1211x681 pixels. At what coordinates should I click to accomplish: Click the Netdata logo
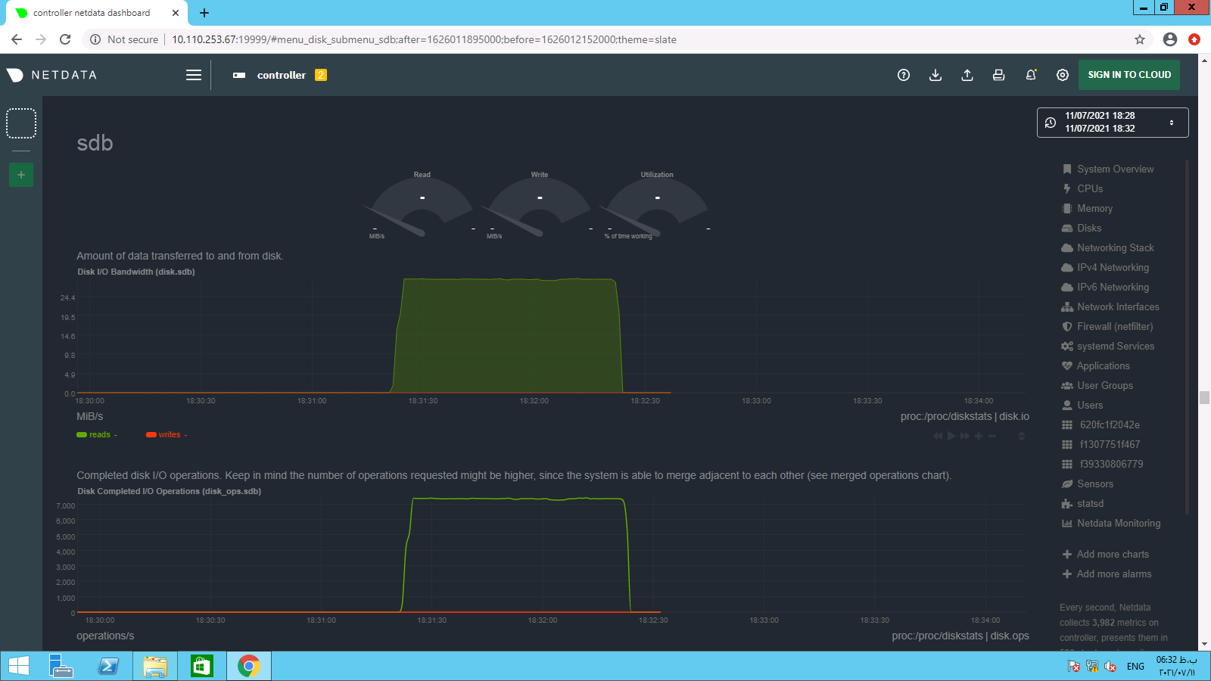click(x=51, y=75)
